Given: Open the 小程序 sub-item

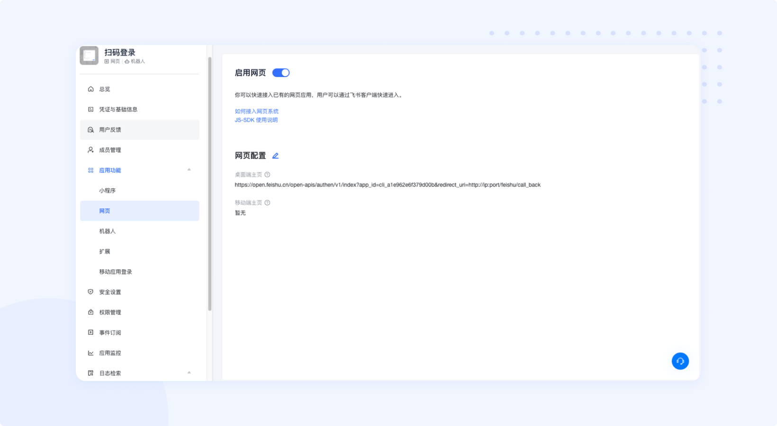Looking at the screenshot, I should (x=139, y=191).
